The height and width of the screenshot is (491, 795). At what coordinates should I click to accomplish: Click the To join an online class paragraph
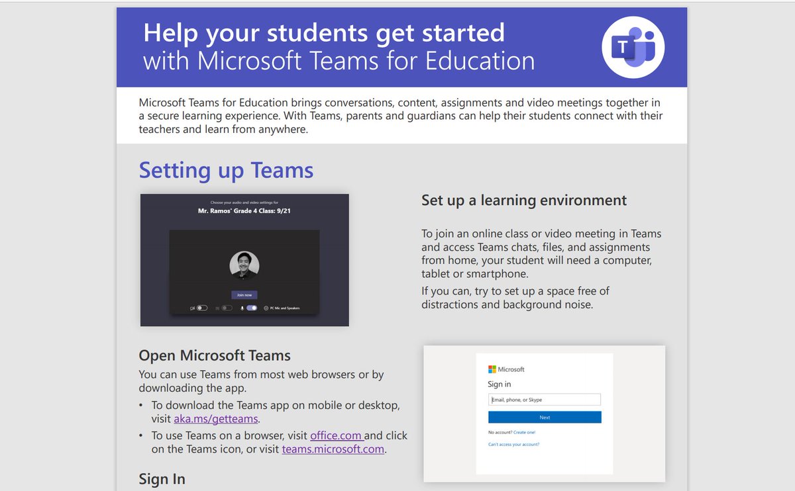point(541,254)
